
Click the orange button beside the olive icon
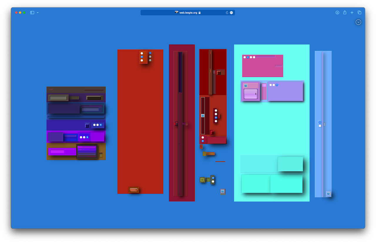click(x=210, y=154)
